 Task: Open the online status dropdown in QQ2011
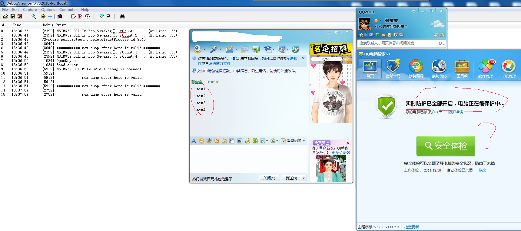(x=380, y=21)
